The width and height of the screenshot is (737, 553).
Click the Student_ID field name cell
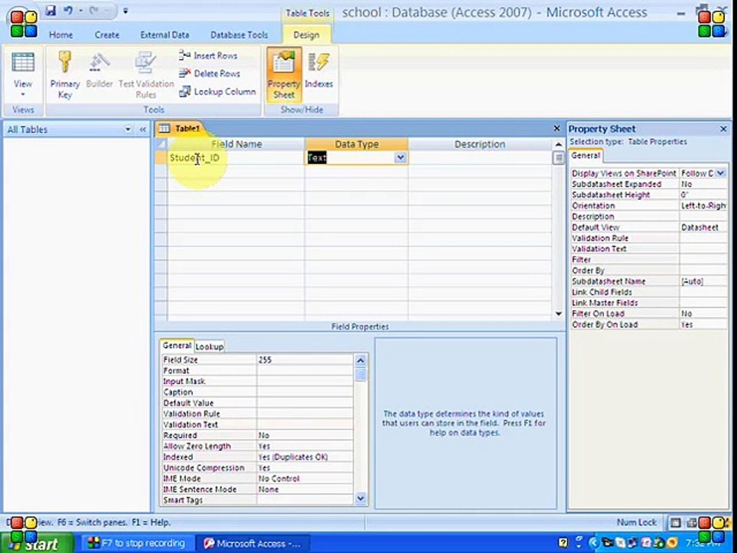236,158
